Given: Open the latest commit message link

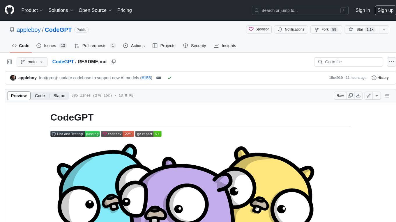Looking at the screenshot, I should coord(89,78).
